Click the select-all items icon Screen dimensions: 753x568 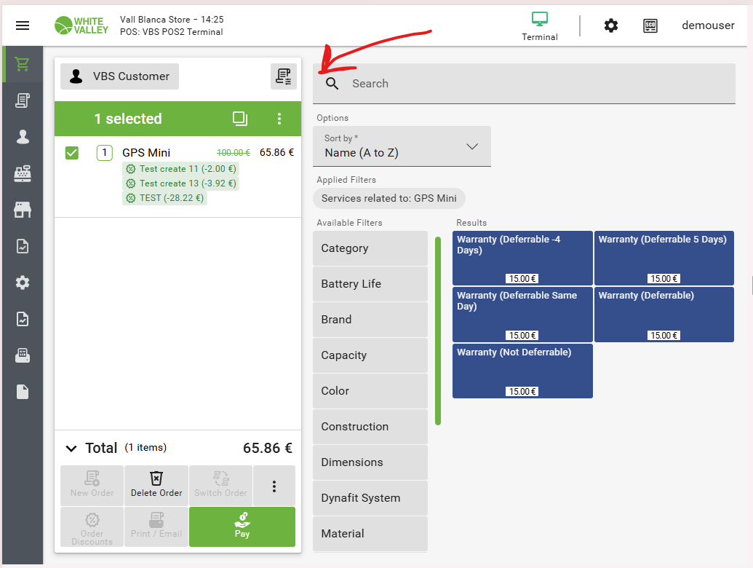239,118
